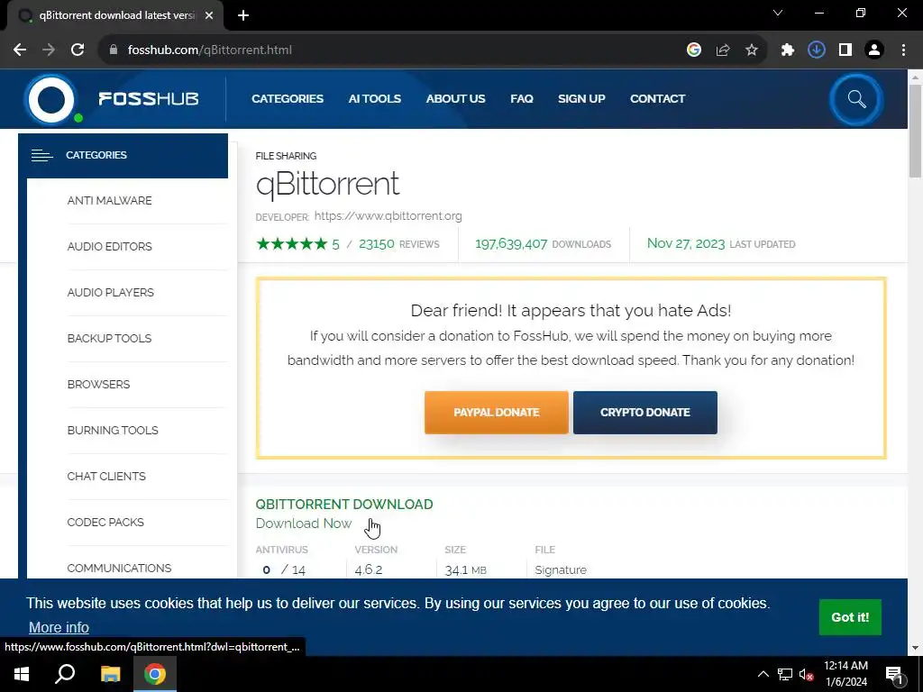The height and width of the screenshot is (692, 923).
Task: Open Windows taskbar search
Action: [65, 674]
